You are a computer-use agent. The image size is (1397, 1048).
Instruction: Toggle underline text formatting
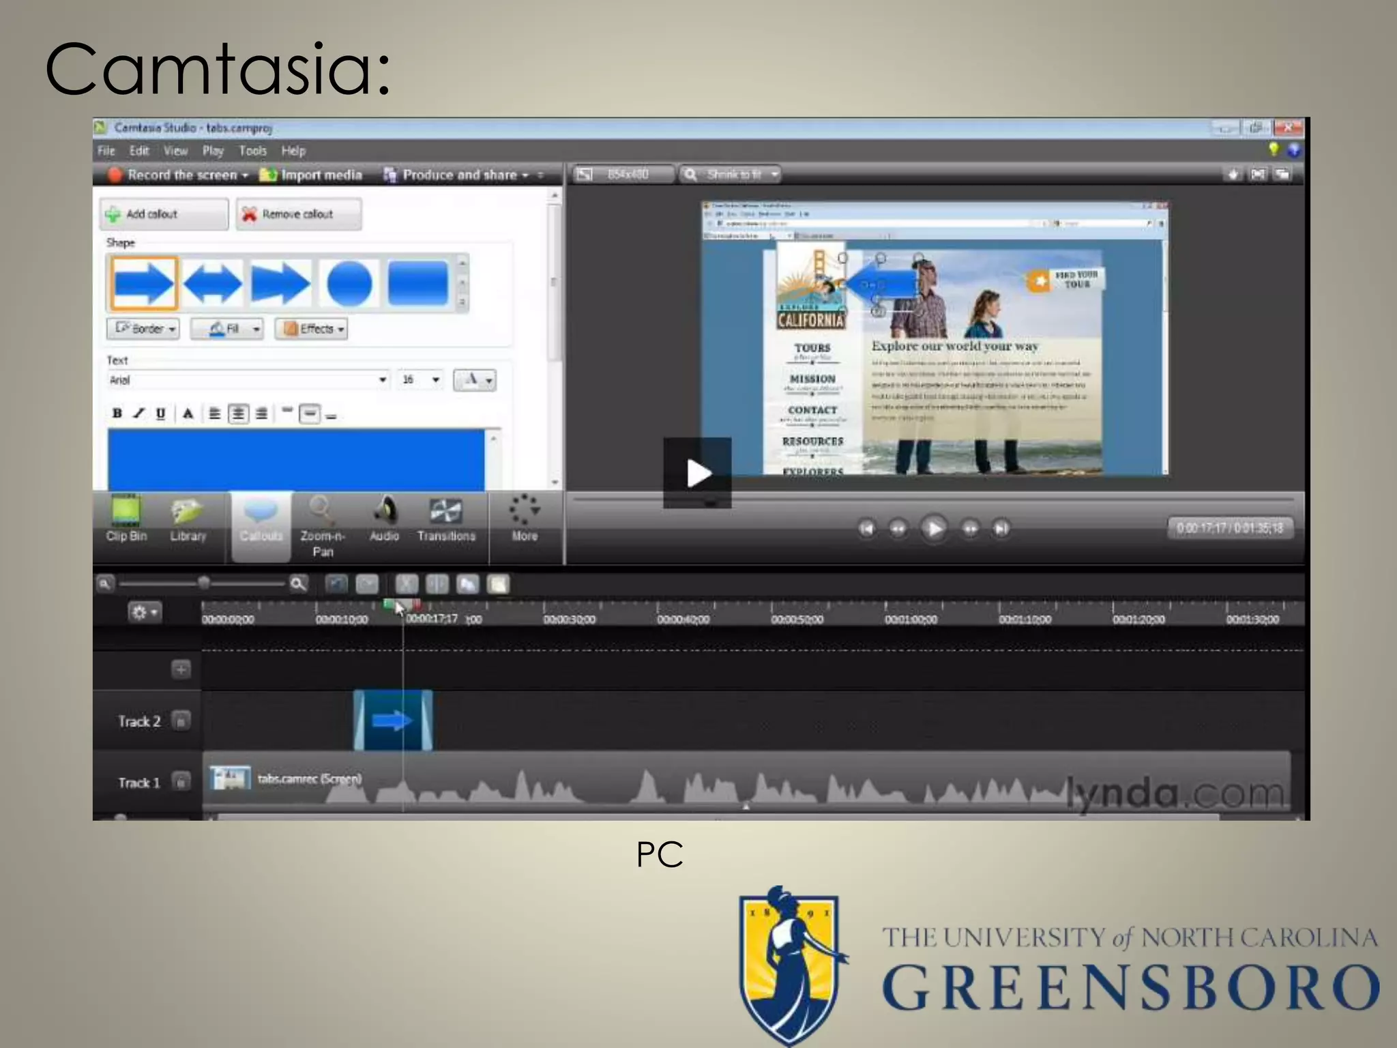[161, 413]
